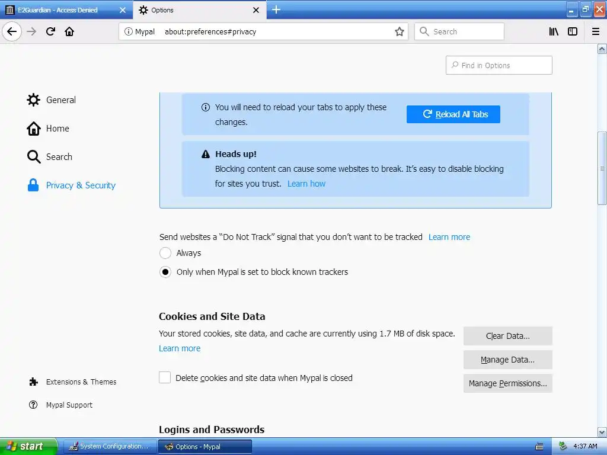Open the Windows start menu
This screenshot has width=607, height=455.
click(x=28, y=446)
